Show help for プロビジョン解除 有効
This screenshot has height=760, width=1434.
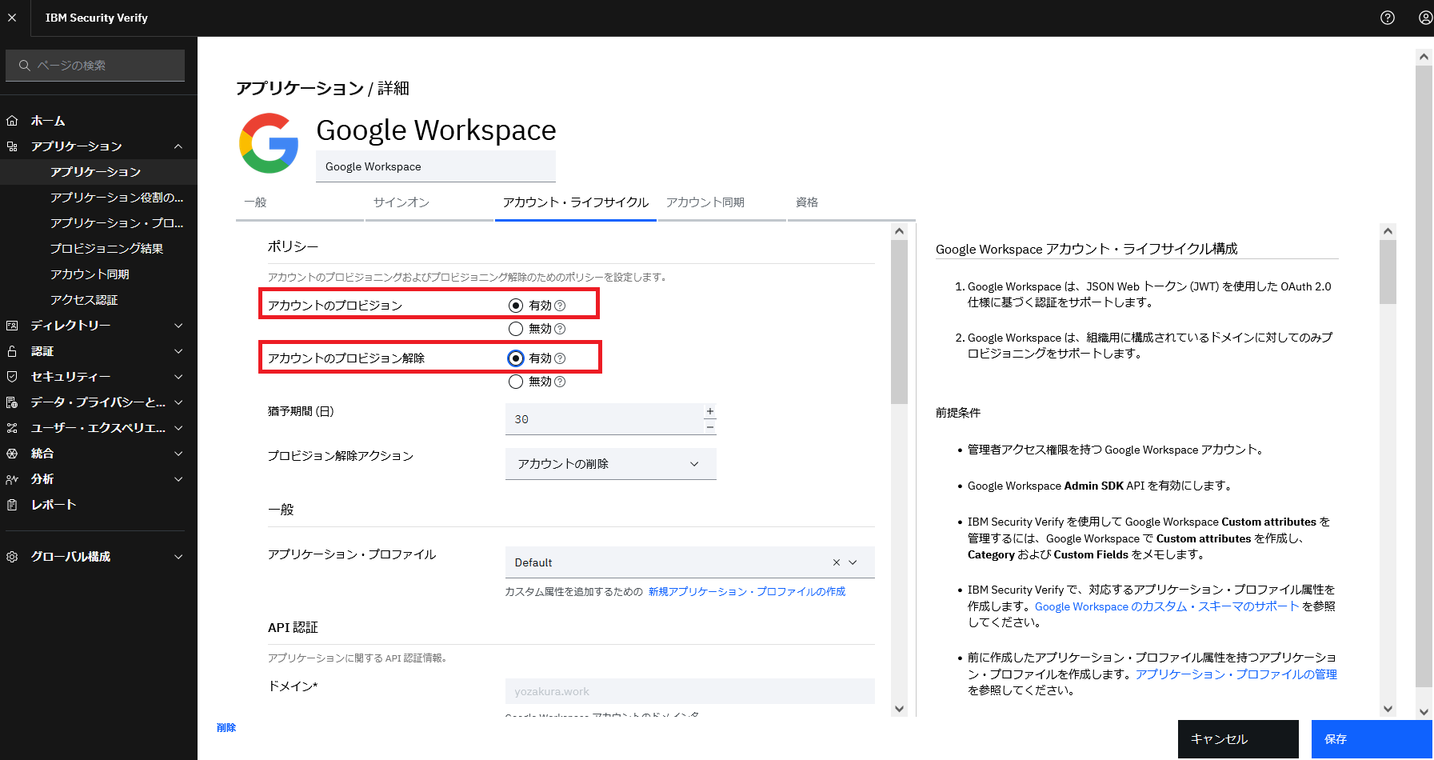[560, 358]
